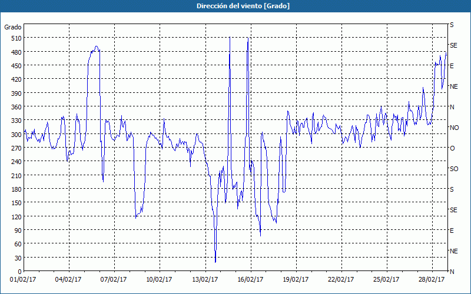
Task: Click the 'Grado' y-axis unit label
Action: tap(13, 27)
